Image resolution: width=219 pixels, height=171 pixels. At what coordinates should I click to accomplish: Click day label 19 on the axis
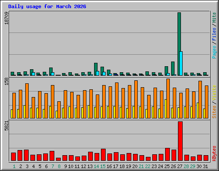click(128, 166)
